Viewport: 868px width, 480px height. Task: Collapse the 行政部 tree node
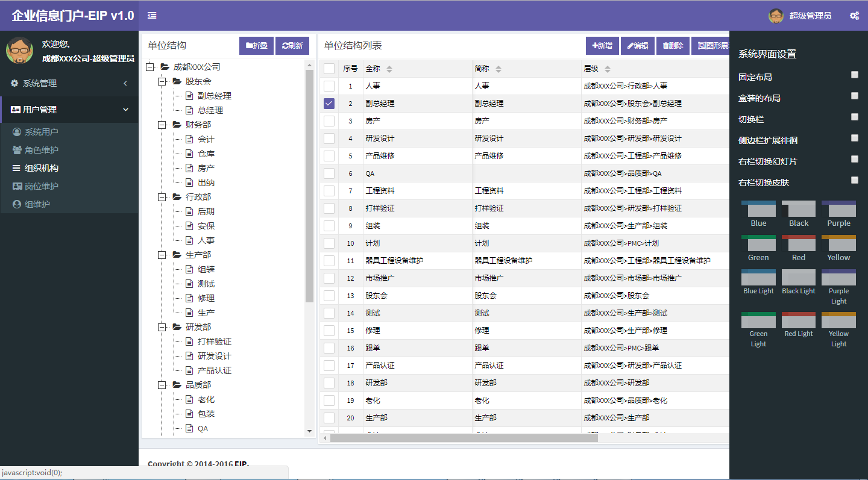162,197
